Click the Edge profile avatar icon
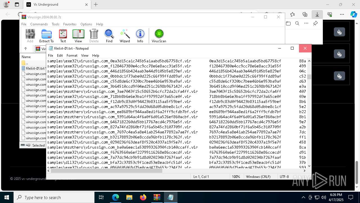360x203 pixels. pyautogui.click(x=6, y=5)
